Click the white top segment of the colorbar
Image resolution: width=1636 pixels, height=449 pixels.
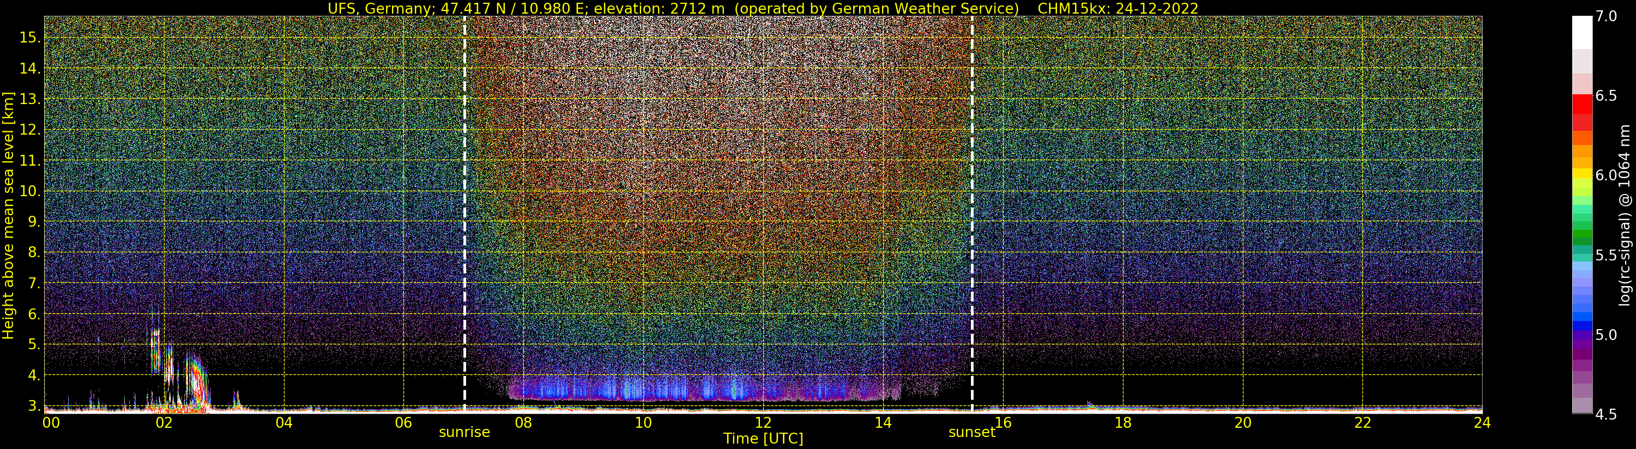[x=1582, y=32]
